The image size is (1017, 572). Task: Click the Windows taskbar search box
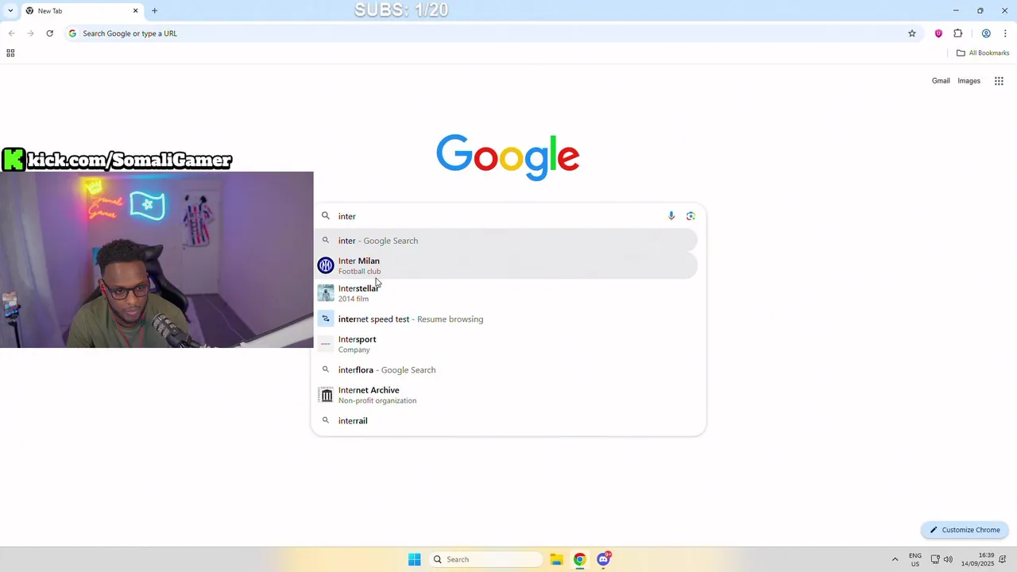point(486,559)
